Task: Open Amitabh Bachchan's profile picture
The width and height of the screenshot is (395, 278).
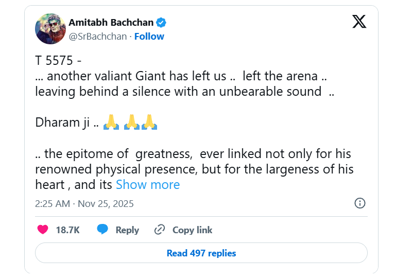Action: click(x=50, y=29)
